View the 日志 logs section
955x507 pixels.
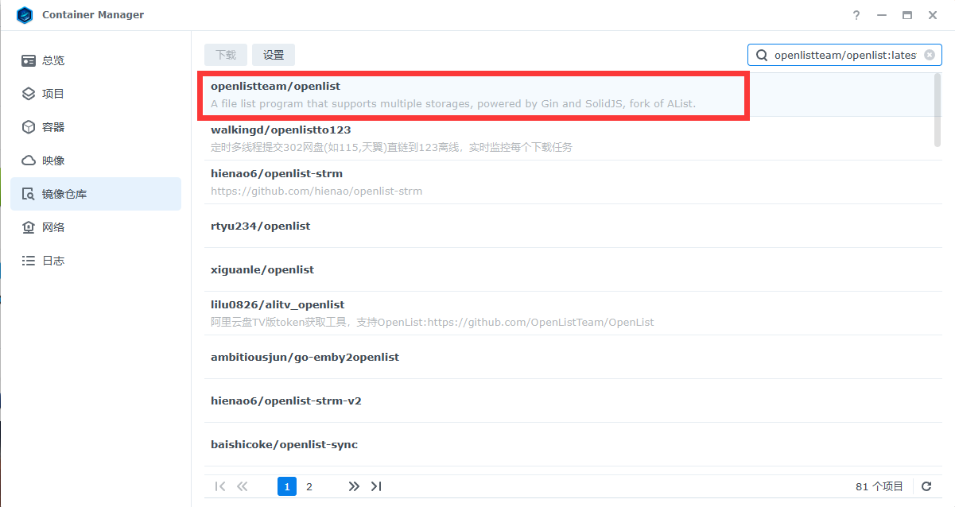(x=52, y=261)
